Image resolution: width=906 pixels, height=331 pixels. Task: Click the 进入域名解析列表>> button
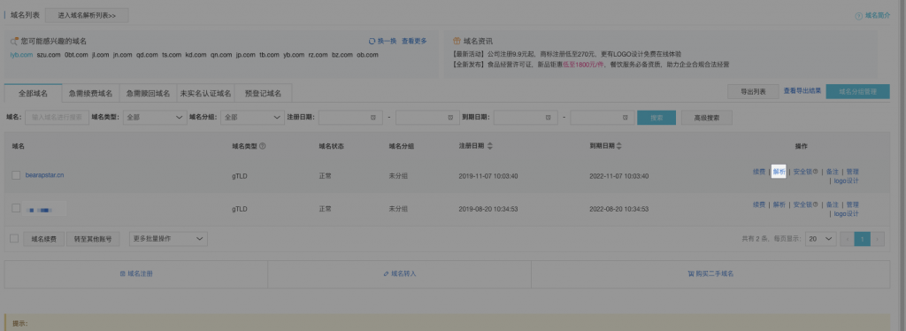coord(87,16)
